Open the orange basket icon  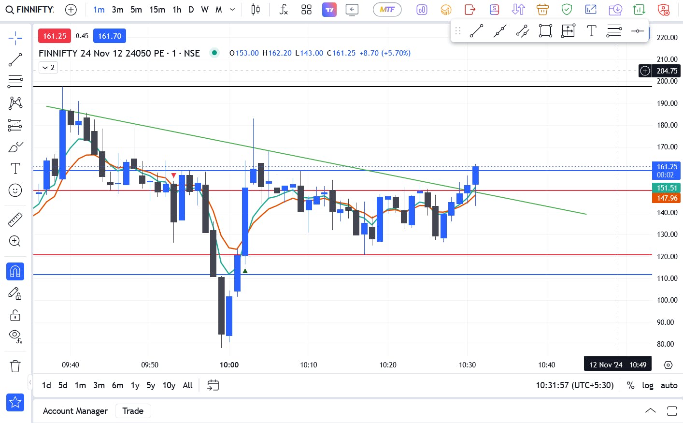tap(542, 10)
